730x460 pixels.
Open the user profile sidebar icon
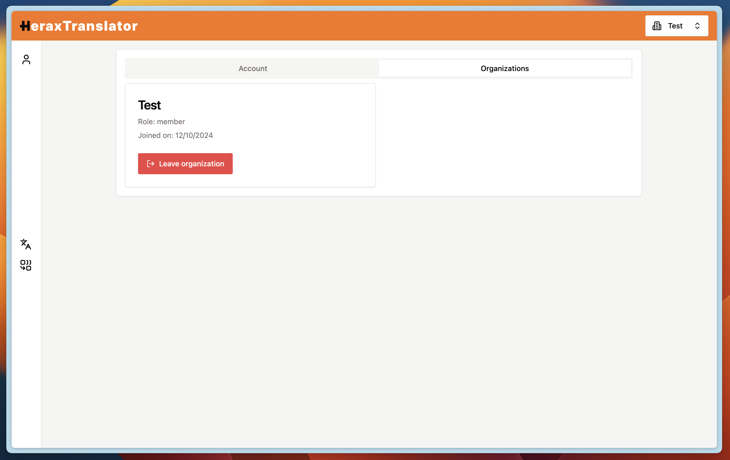click(26, 59)
